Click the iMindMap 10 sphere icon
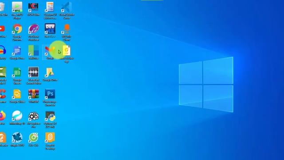Viewport: 284px width, 160px height. (x=17, y=116)
